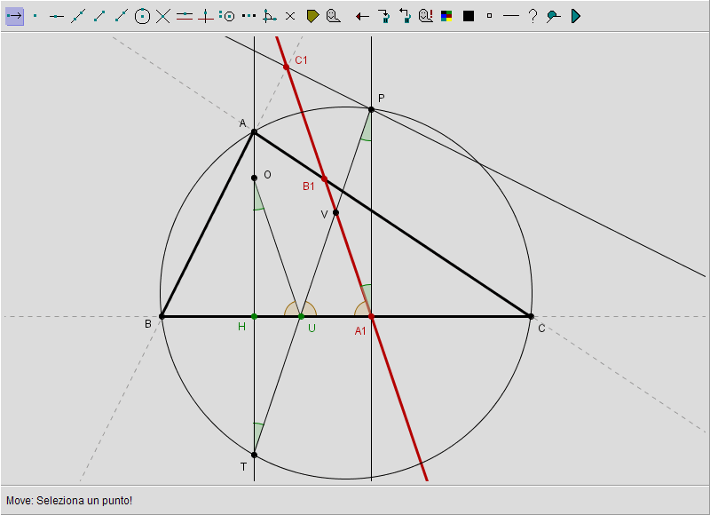The height and width of the screenshot is (515, 710).
Task: Start the construction replay play button
Action: [575, 16]
